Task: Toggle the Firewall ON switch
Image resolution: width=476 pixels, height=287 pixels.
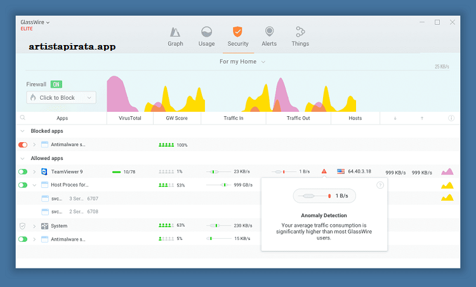Action: click(x=56, y=84)
